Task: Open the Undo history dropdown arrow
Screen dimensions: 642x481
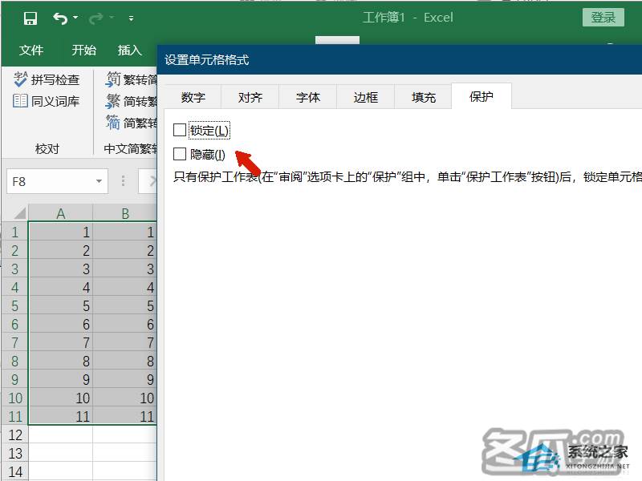Action: [75, 18]
